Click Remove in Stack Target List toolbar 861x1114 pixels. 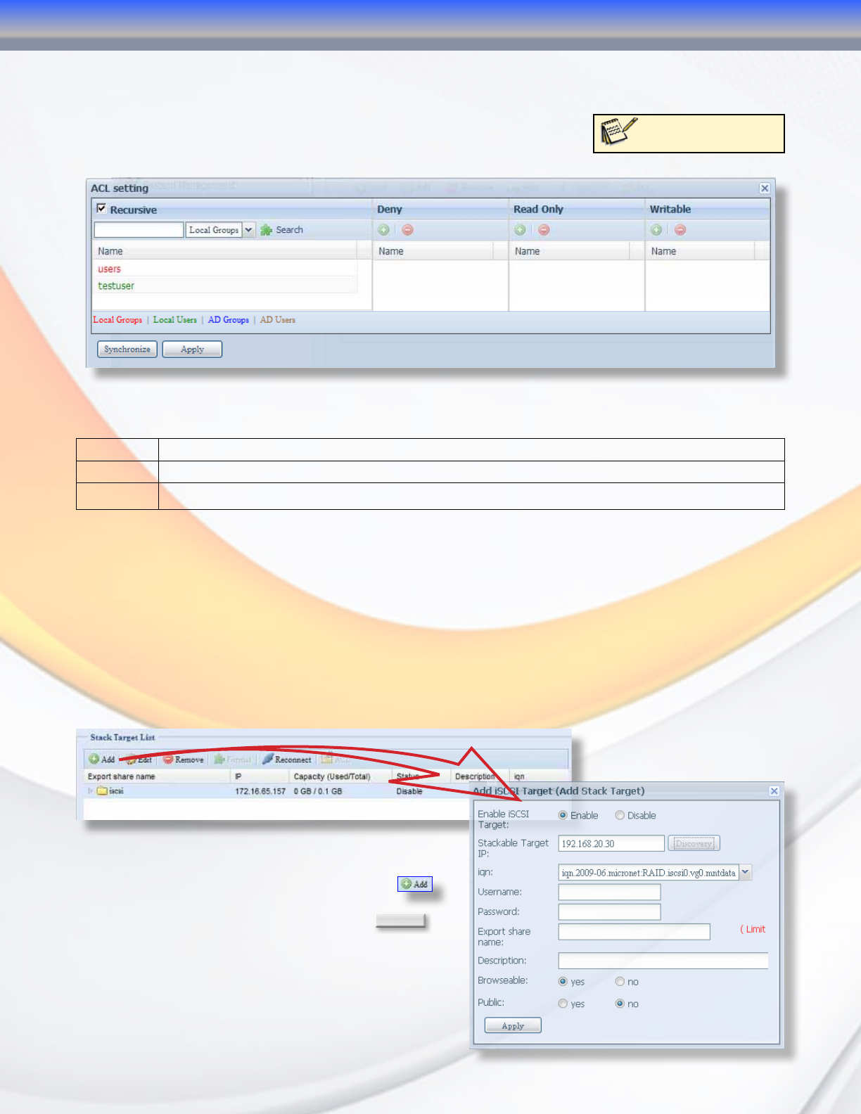pos(184,760)
